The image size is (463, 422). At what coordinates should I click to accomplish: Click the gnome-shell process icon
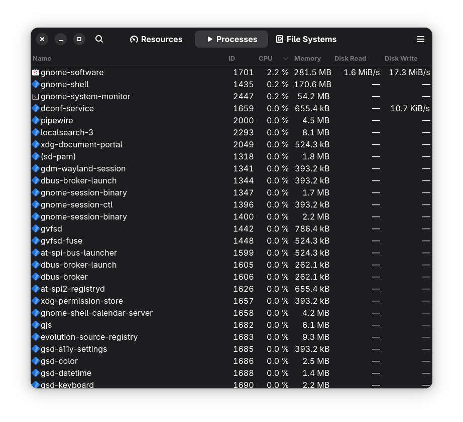pos(36,84)
